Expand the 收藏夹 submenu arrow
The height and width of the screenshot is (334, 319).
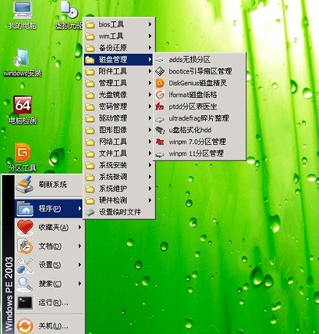(80, 228)
